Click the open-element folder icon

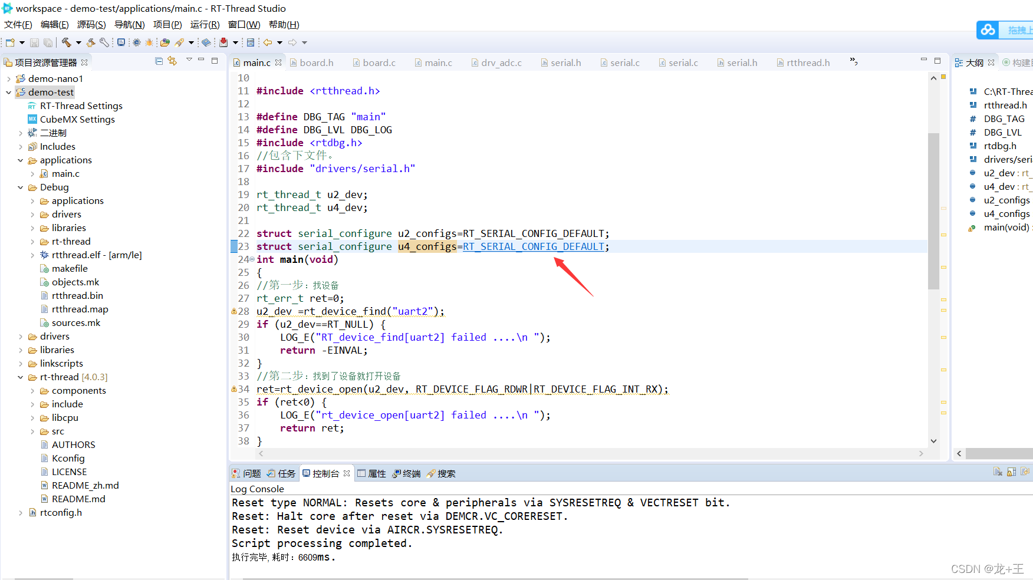165,42
